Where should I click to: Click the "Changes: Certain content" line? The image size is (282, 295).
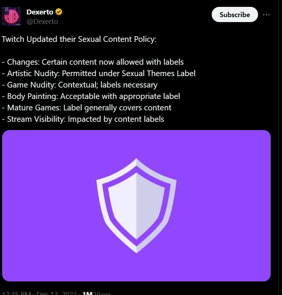pyautogui.click(x=93, y=62)
